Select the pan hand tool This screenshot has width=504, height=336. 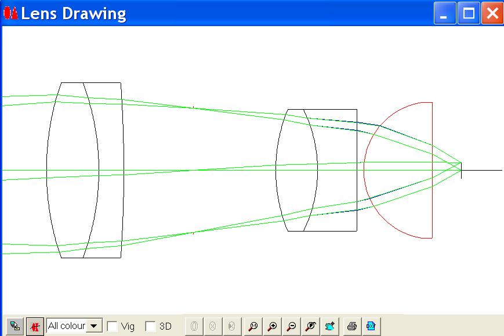coord(329,326)
